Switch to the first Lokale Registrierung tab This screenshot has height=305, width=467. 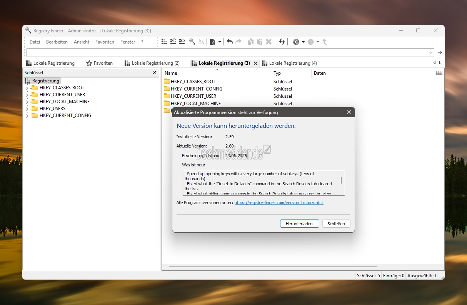(x=50, y=63)
